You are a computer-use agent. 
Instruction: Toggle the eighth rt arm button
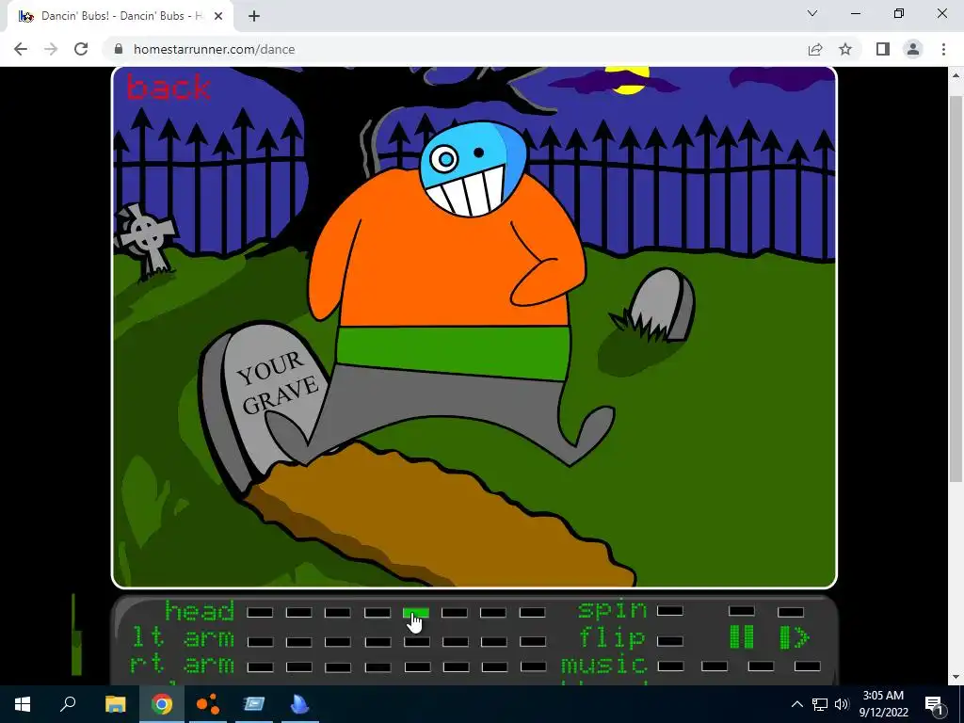click(x=533, y=667)
